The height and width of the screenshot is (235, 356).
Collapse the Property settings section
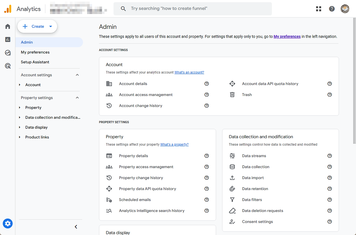pos(77,98)
